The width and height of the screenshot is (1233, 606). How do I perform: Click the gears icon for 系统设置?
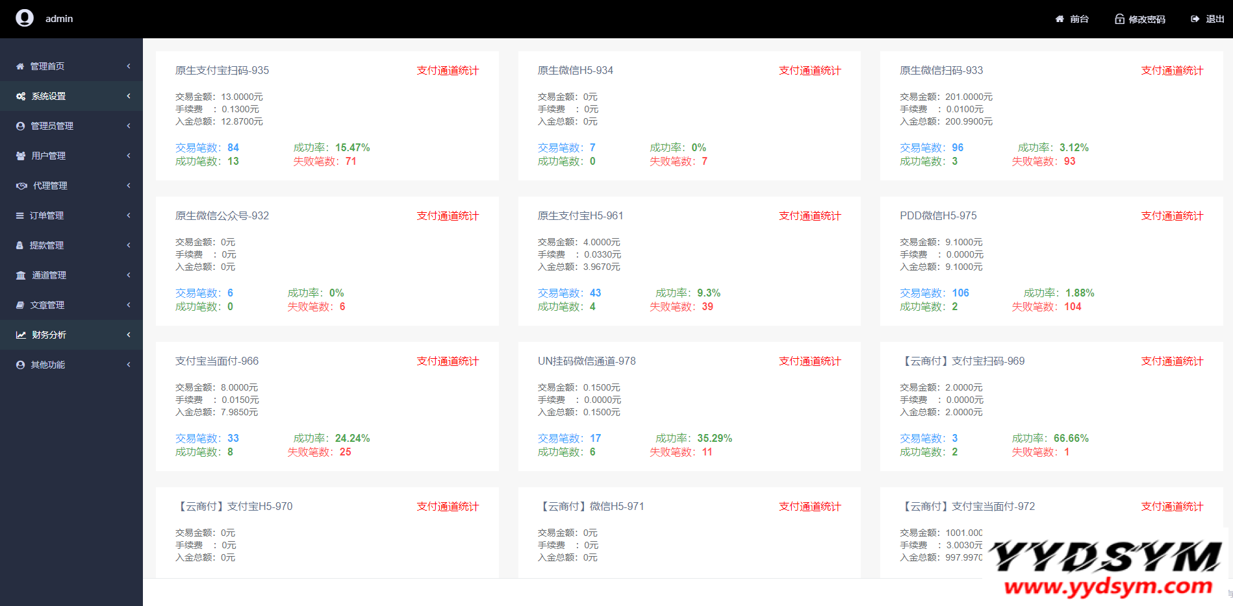(x=21, y=96)
